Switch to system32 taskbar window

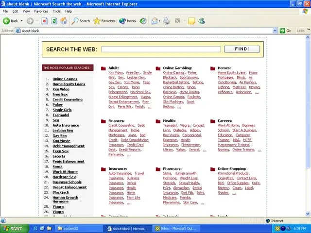pos(79,229)
